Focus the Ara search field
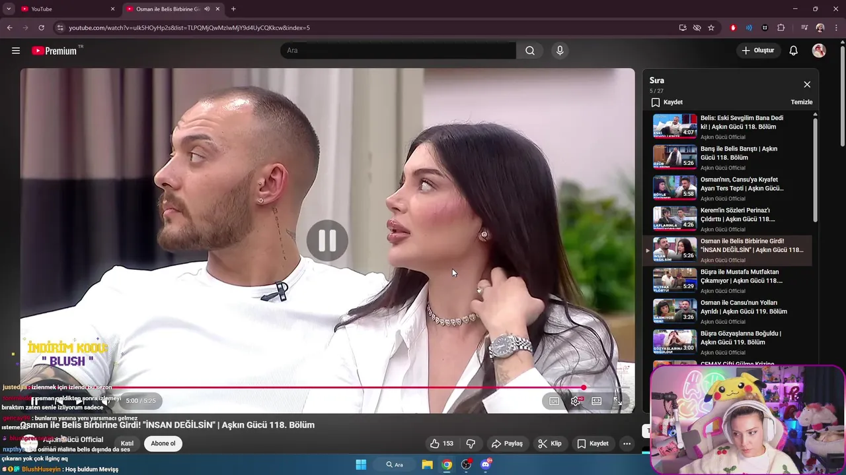 398,50
